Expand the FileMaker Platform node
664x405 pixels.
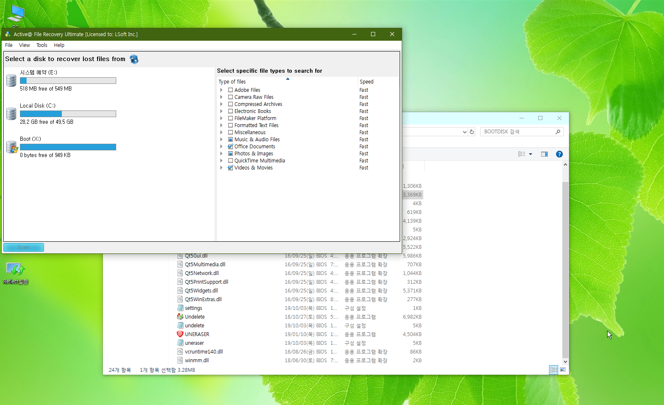[221, 118]
